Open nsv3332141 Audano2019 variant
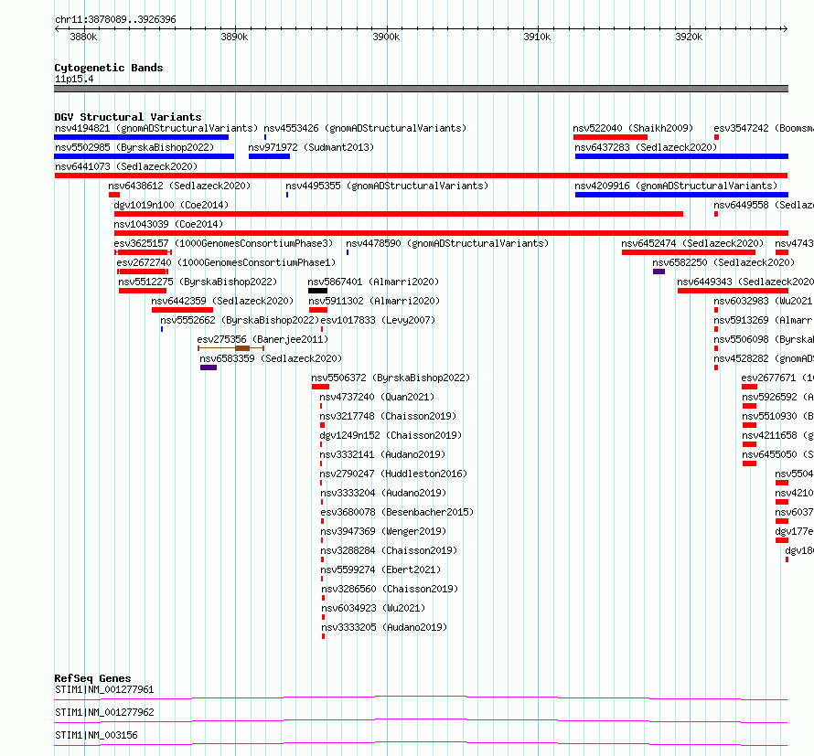Image resolution: width=814 pixels, height=756 pixels. point(382,454)
